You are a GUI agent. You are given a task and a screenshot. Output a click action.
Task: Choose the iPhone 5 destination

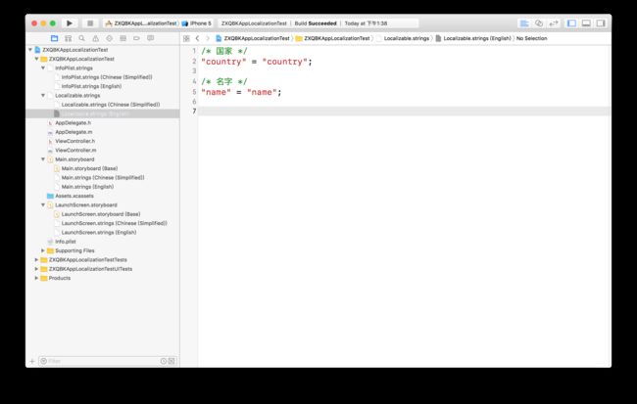tap(197, 23)
